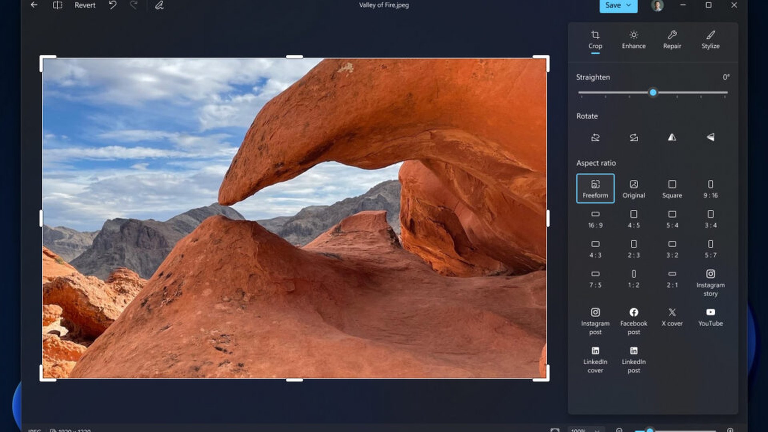Toggle compare view icon next to Revert
This screenshot has height=432, width=768.
tap(58, 5)
